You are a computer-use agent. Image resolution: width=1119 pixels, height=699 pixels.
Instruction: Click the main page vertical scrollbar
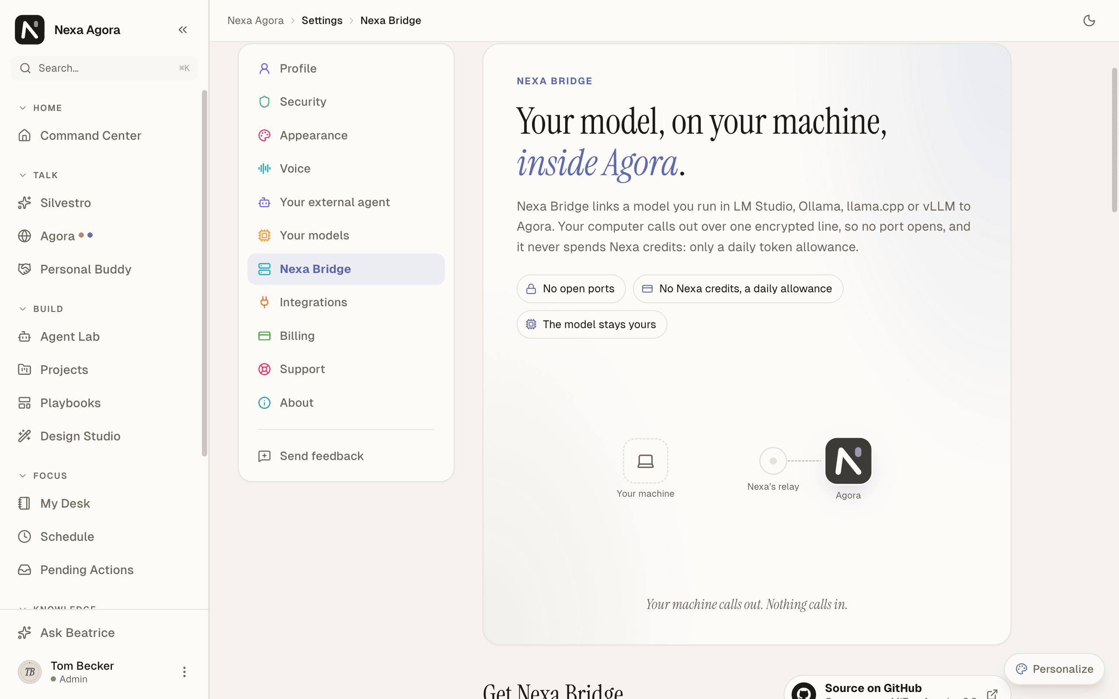1114,140
